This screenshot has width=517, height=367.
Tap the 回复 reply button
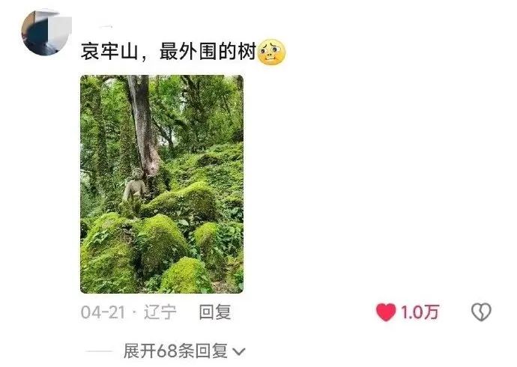214,312
